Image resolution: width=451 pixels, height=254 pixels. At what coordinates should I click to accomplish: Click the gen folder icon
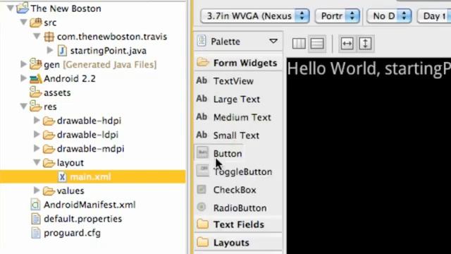pyautogui.click(x=36, y=64)
